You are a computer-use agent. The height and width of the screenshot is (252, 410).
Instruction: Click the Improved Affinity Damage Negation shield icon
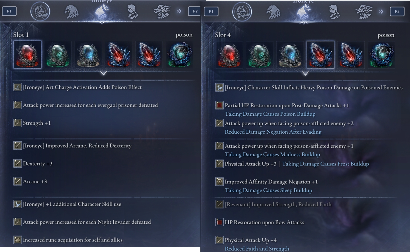tap(219, 182)
